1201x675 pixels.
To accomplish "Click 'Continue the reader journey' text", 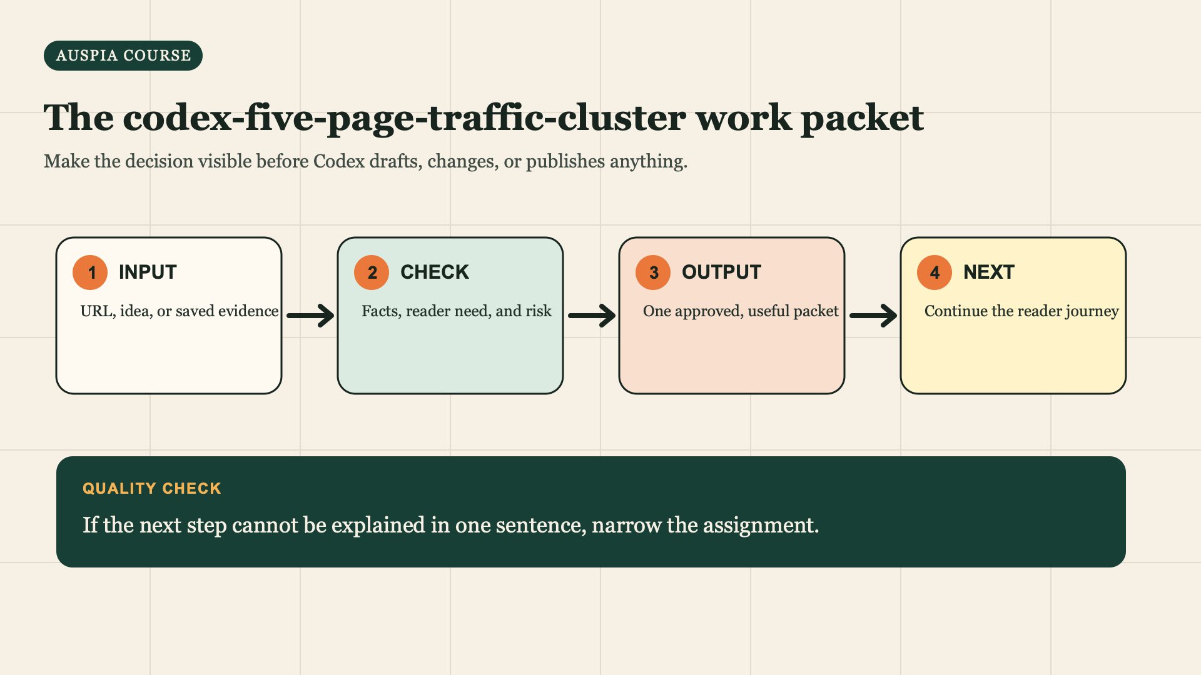I will click(x=1021, y=311).
